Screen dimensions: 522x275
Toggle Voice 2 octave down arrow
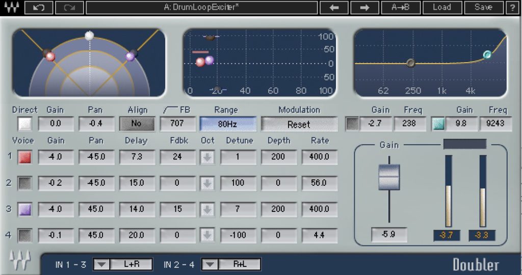point(207,183)
